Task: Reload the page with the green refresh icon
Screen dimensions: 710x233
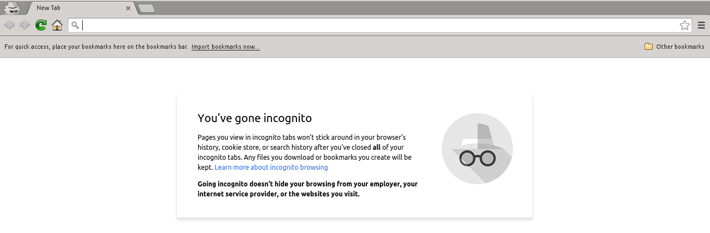Action: [41, 25]
